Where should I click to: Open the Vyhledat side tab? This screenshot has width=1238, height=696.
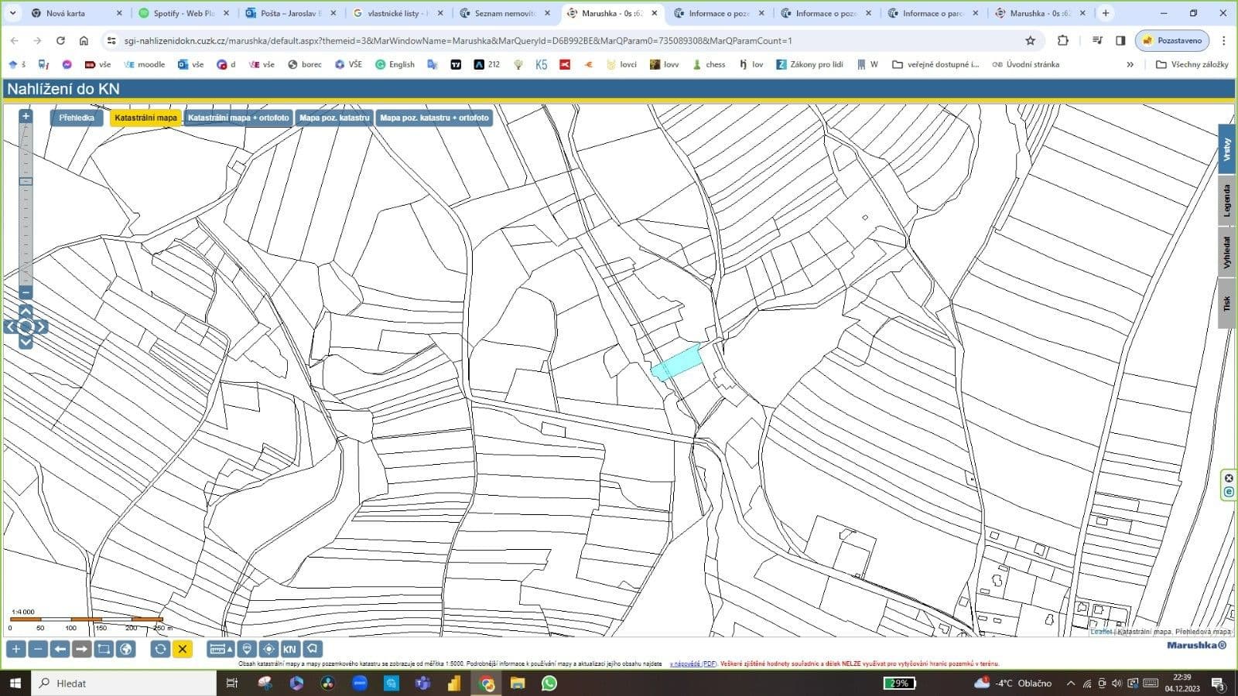[x=1227, y=252]
